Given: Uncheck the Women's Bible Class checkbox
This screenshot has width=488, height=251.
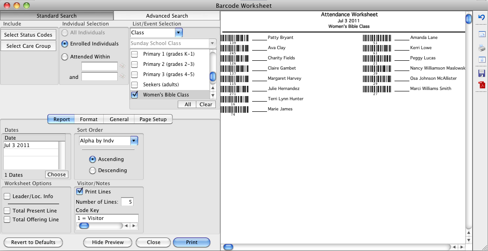Looking at the screenshot, I should point(134,95).
